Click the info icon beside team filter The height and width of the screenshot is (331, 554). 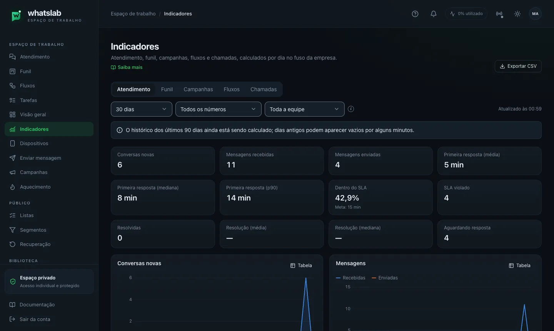tap(351, 109)
